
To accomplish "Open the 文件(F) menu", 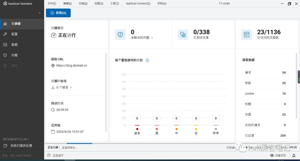I will tap(52, 4).
